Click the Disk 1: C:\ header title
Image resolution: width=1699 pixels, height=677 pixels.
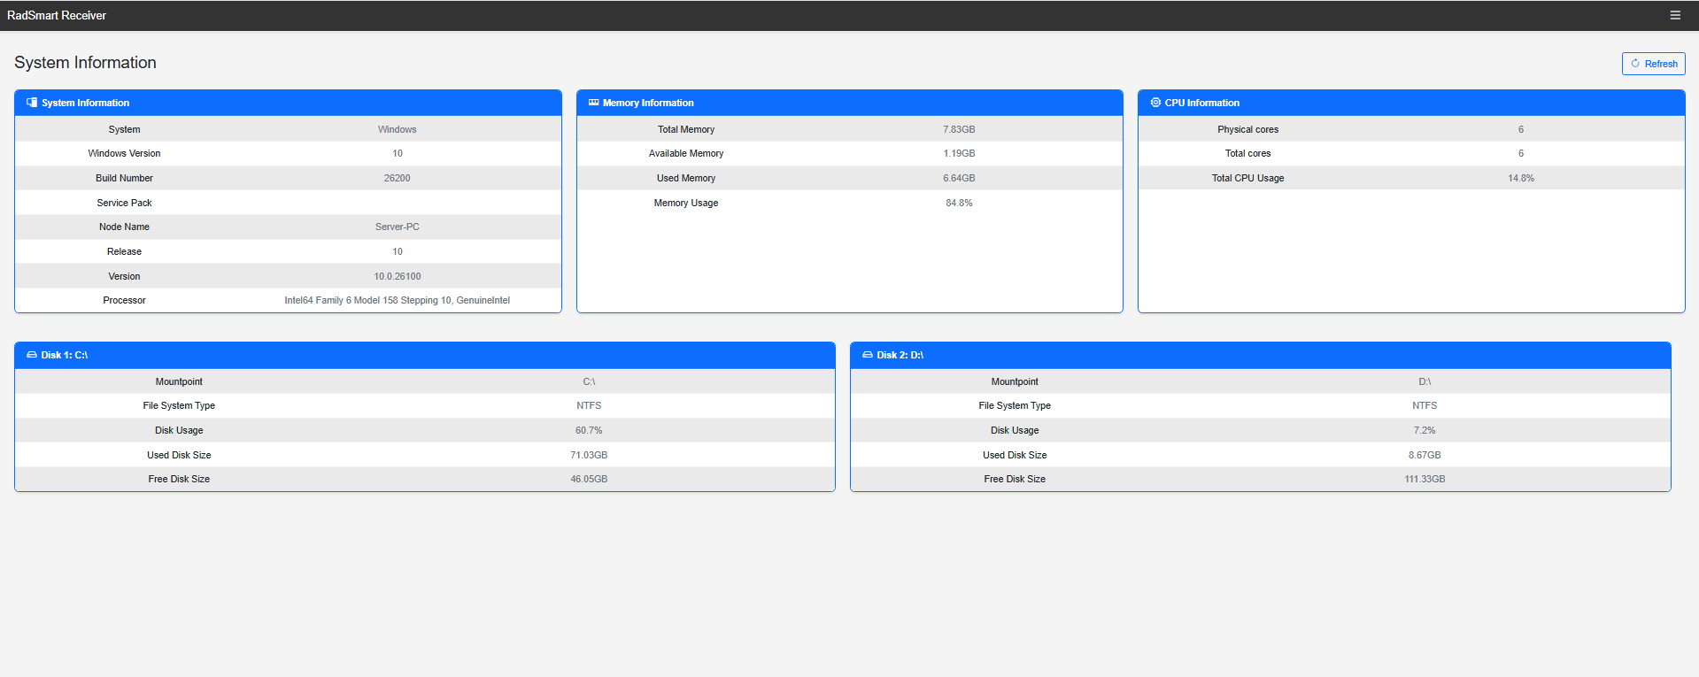click(64, 355)
